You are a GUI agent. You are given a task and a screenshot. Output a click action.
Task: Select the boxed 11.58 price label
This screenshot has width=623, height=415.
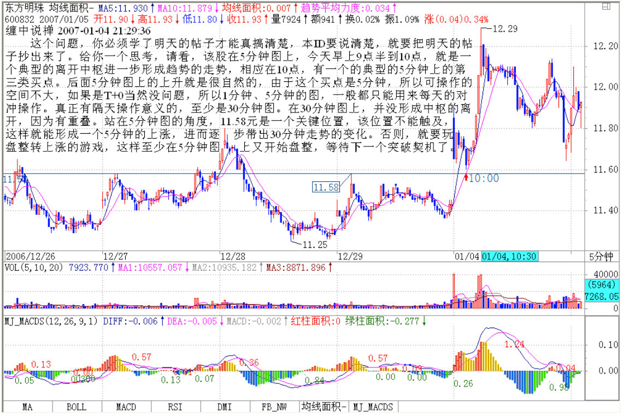click(326, 187)
